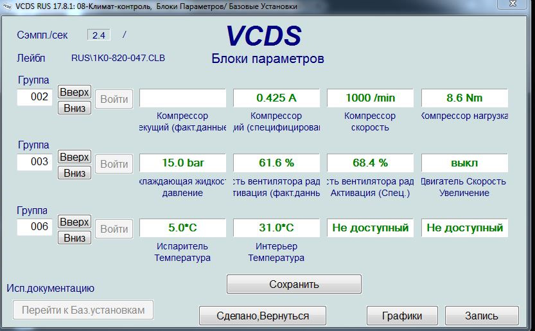Screen dimensions: 535x331
Task: Click the Лейбл label
Action: coord(31,58)
